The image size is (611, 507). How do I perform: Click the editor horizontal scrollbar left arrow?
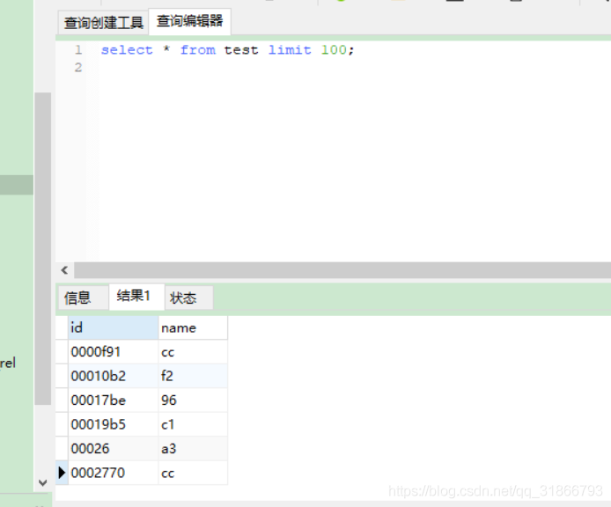pyautogui.click(x=64, y=269)
